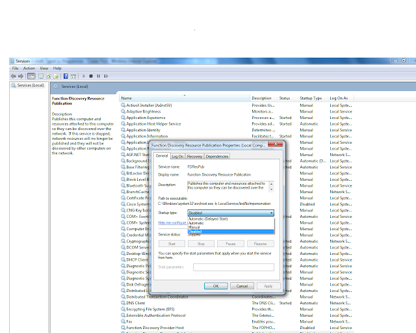The width and height of the screenshot is (416, 333).
Task: Sort by the Log On As column header
Action: [x=341, y=98]
